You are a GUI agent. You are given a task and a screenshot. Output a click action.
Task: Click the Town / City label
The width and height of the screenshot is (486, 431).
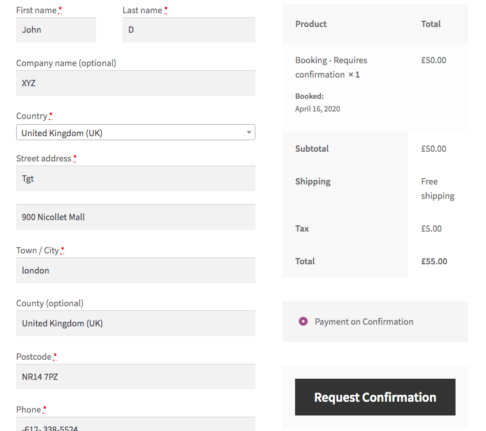[37, 251]
